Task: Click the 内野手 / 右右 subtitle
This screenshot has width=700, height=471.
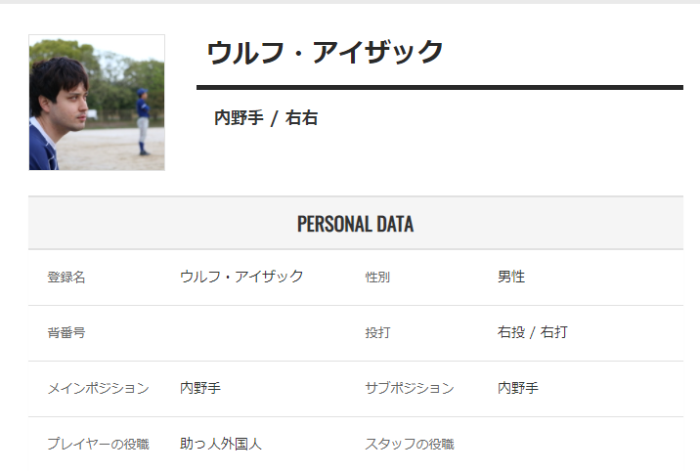Action: 266,118
